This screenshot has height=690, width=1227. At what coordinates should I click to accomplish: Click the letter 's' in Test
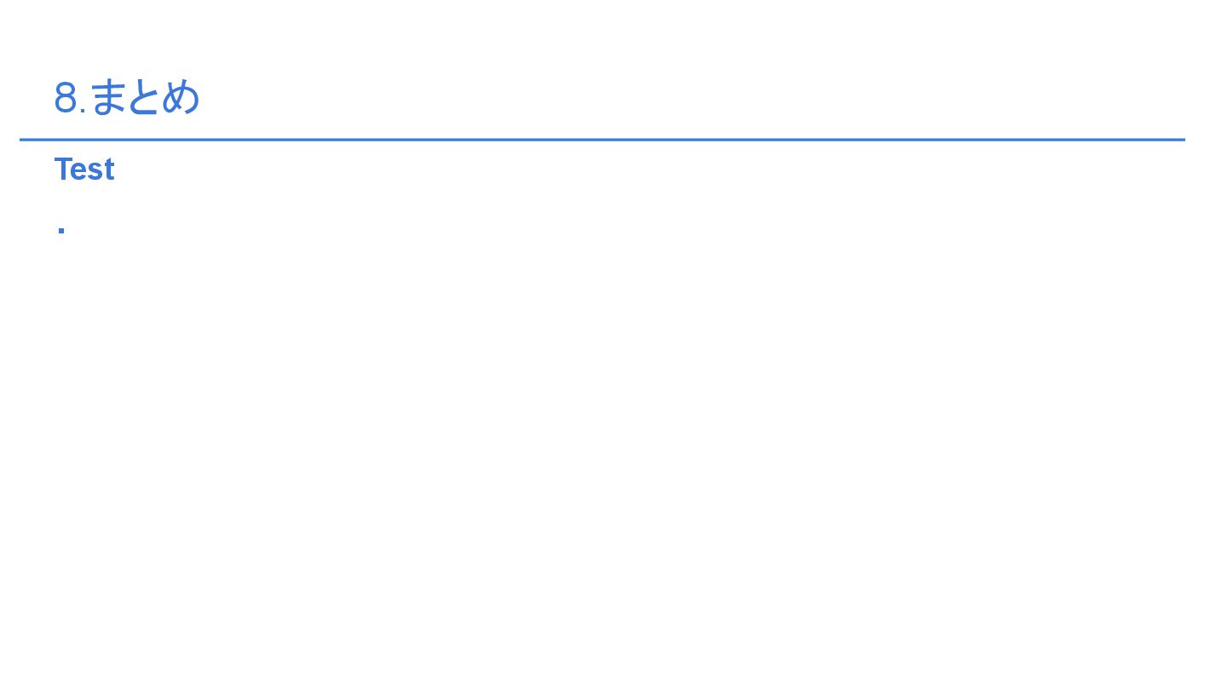click(96, 172)
